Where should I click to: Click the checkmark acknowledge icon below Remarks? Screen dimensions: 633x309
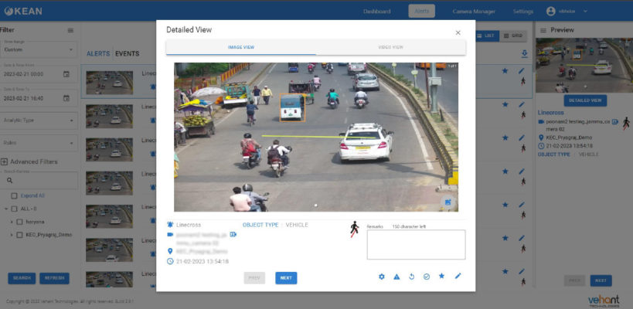point(427,277)
